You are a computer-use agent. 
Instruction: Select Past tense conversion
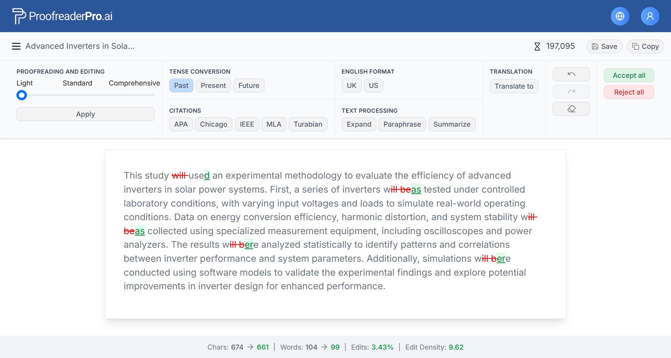[181, 85]
